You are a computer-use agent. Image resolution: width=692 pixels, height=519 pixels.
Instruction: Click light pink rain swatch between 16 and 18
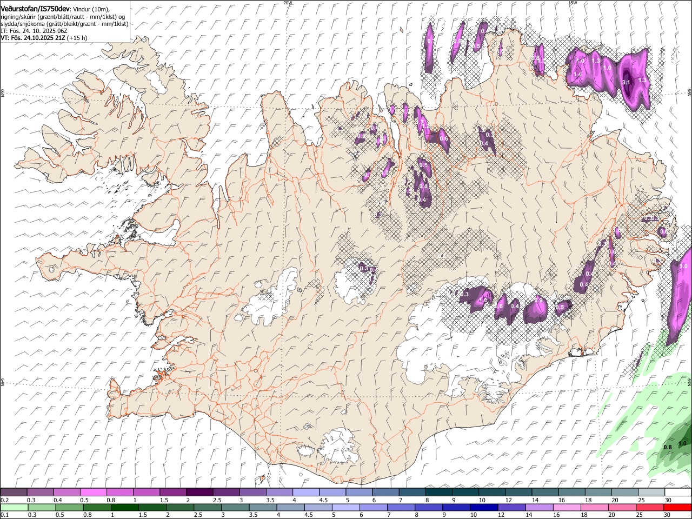[567, 507]
